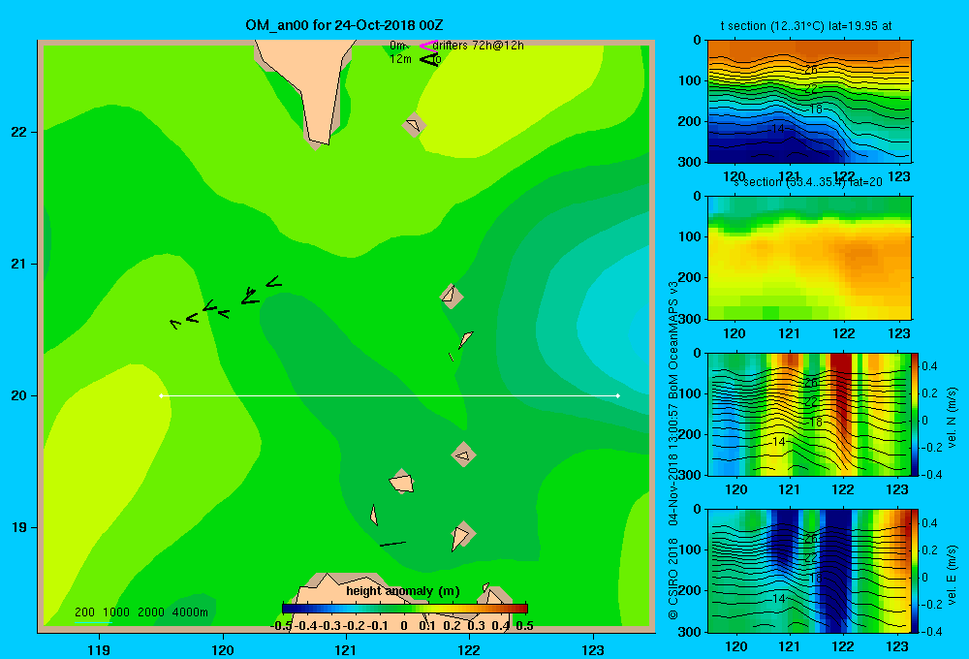Click the -0.5 tick on the height anomaly colorbar

pos(282,626)
